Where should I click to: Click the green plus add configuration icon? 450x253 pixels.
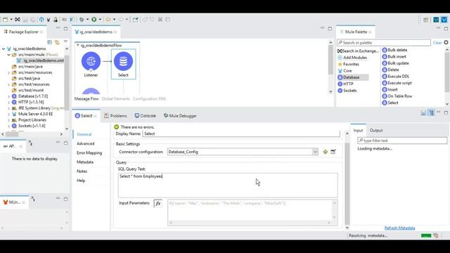325,152
